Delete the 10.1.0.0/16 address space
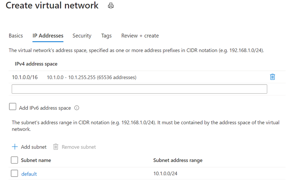The image size is (293, 189). click(272, 77)
